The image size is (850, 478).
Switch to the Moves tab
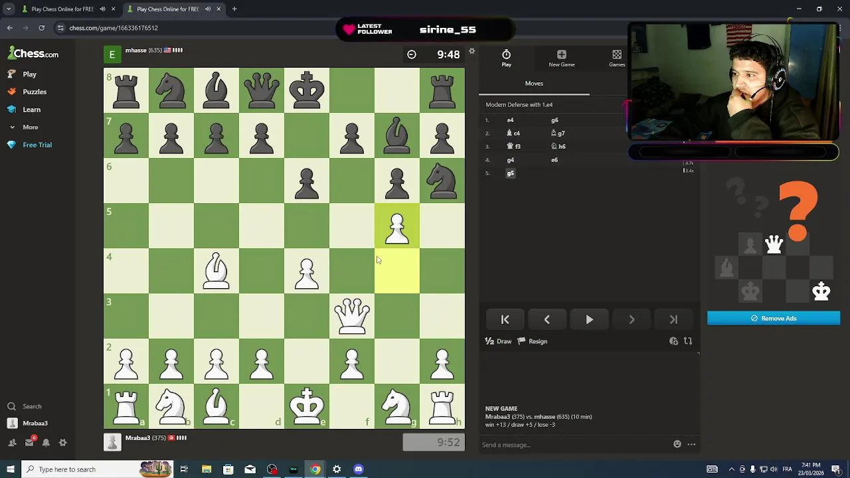pyautogui.click(x=534, y=84)
